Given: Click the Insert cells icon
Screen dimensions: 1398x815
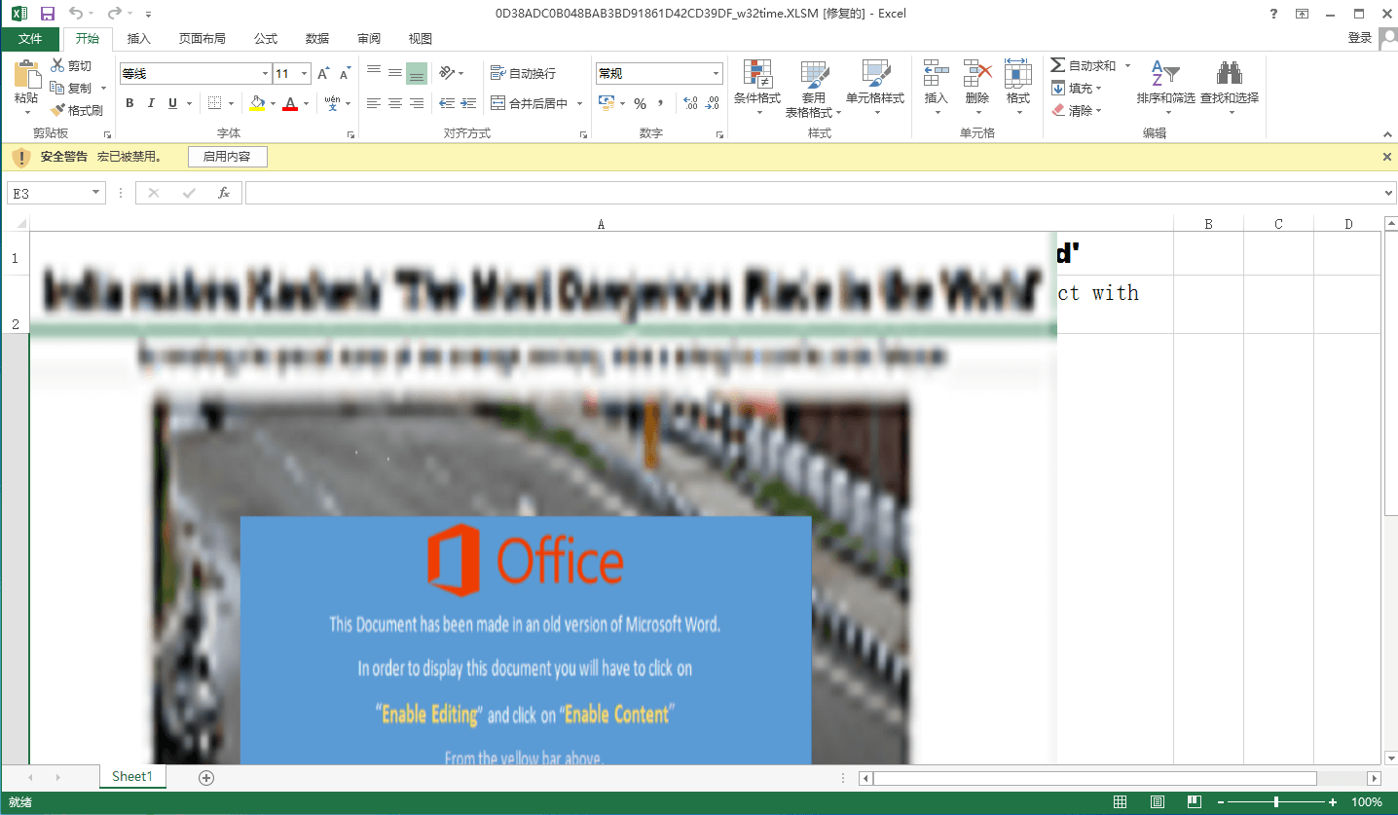Looking at the screenshot, I should (936, 74).
